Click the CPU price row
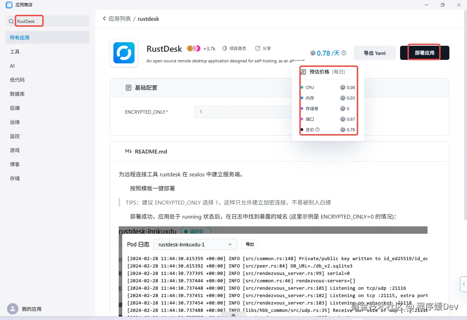 (x=328, y=87)
